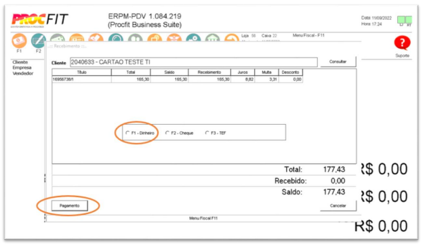425x246 pixels.
Task: Click the orange arrow exit toolbar icon
Action: coord(232,38)
